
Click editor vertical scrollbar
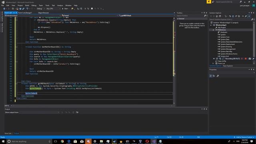(x=174, y=60)
